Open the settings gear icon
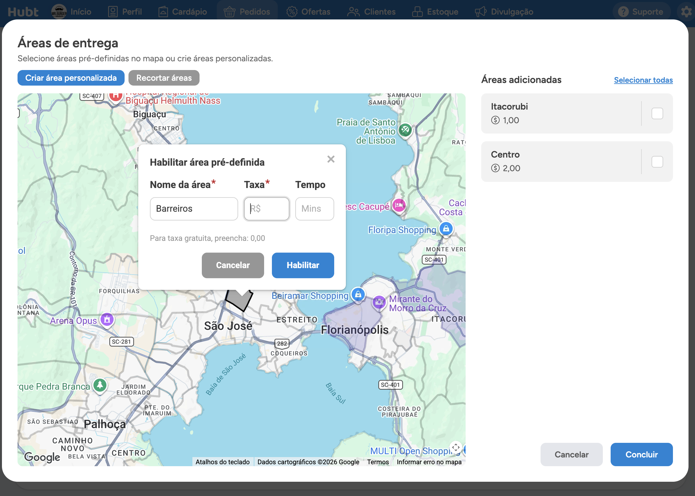Viewport: 695px width, 496px height. (x=686, y=12)
